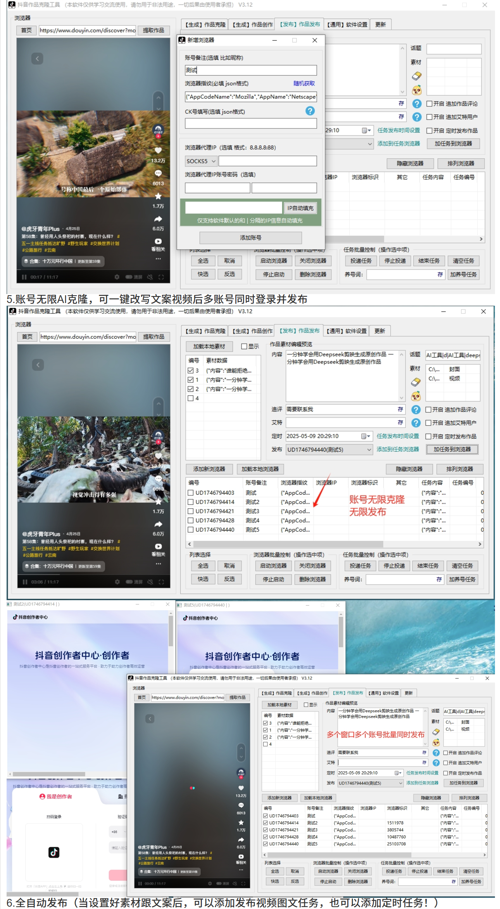Open the 29:10 time dropdown behind 新增浏览器 dialog
Screen dimensions: 500x909
(369, 130)
